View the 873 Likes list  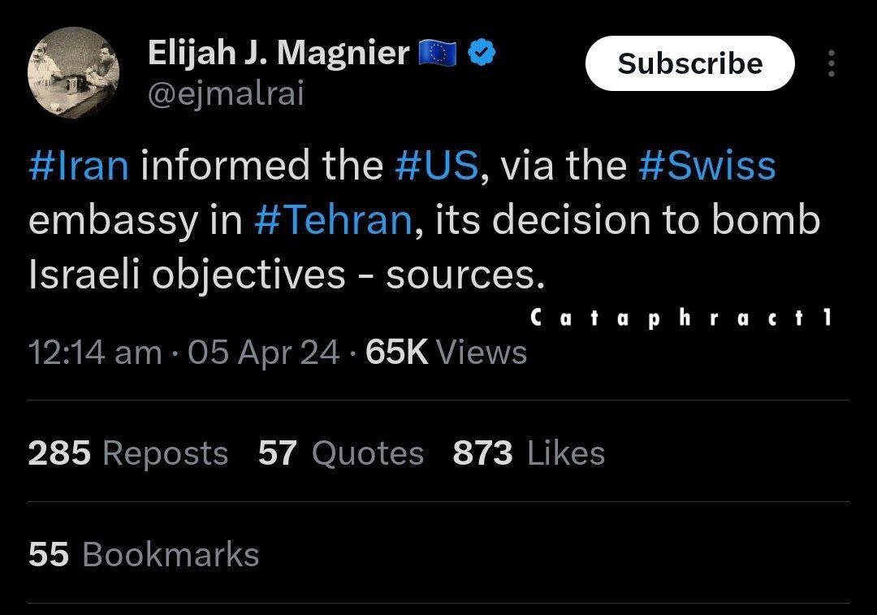click(x=529, y=453)
